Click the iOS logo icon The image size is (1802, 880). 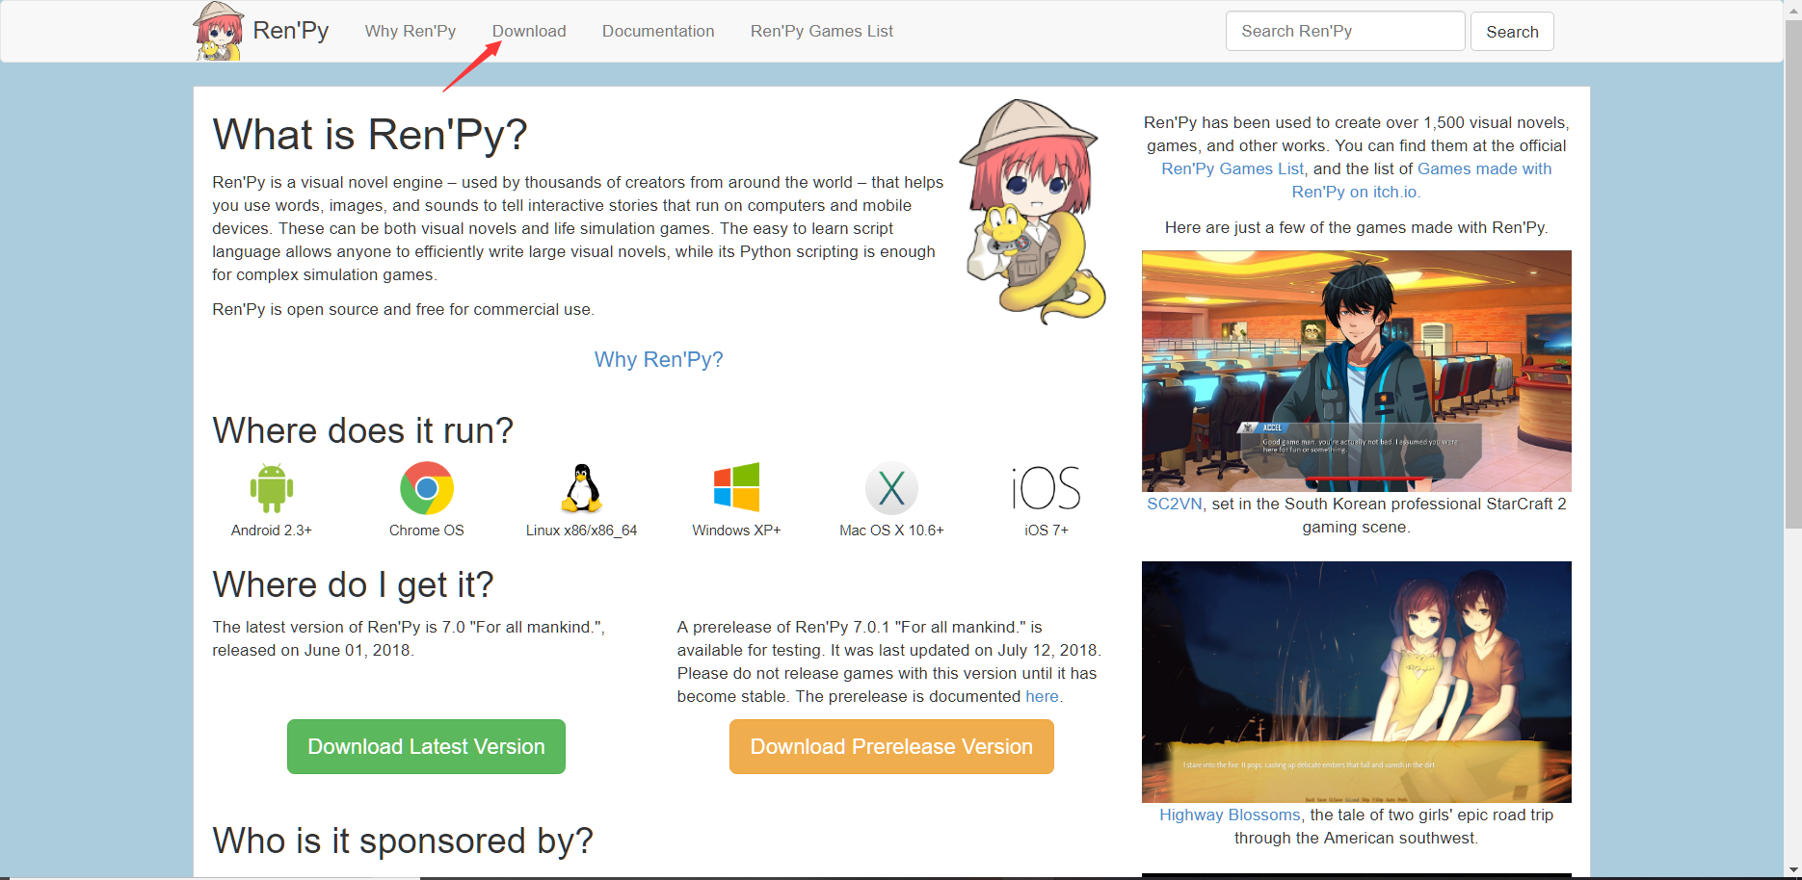click(x=1047, y=488)
